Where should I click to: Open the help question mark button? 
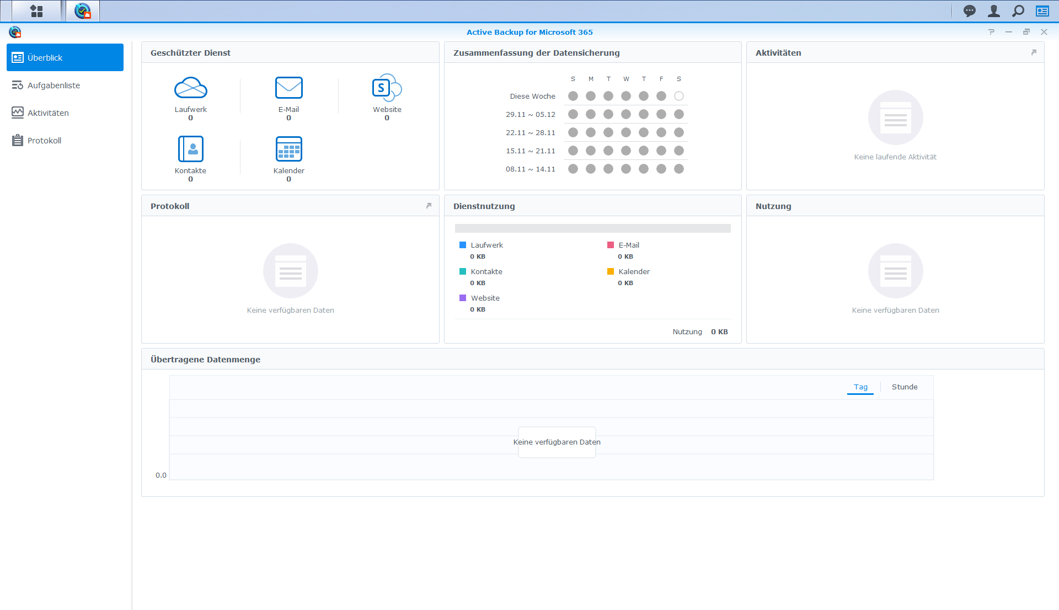[x=991, y=32]
